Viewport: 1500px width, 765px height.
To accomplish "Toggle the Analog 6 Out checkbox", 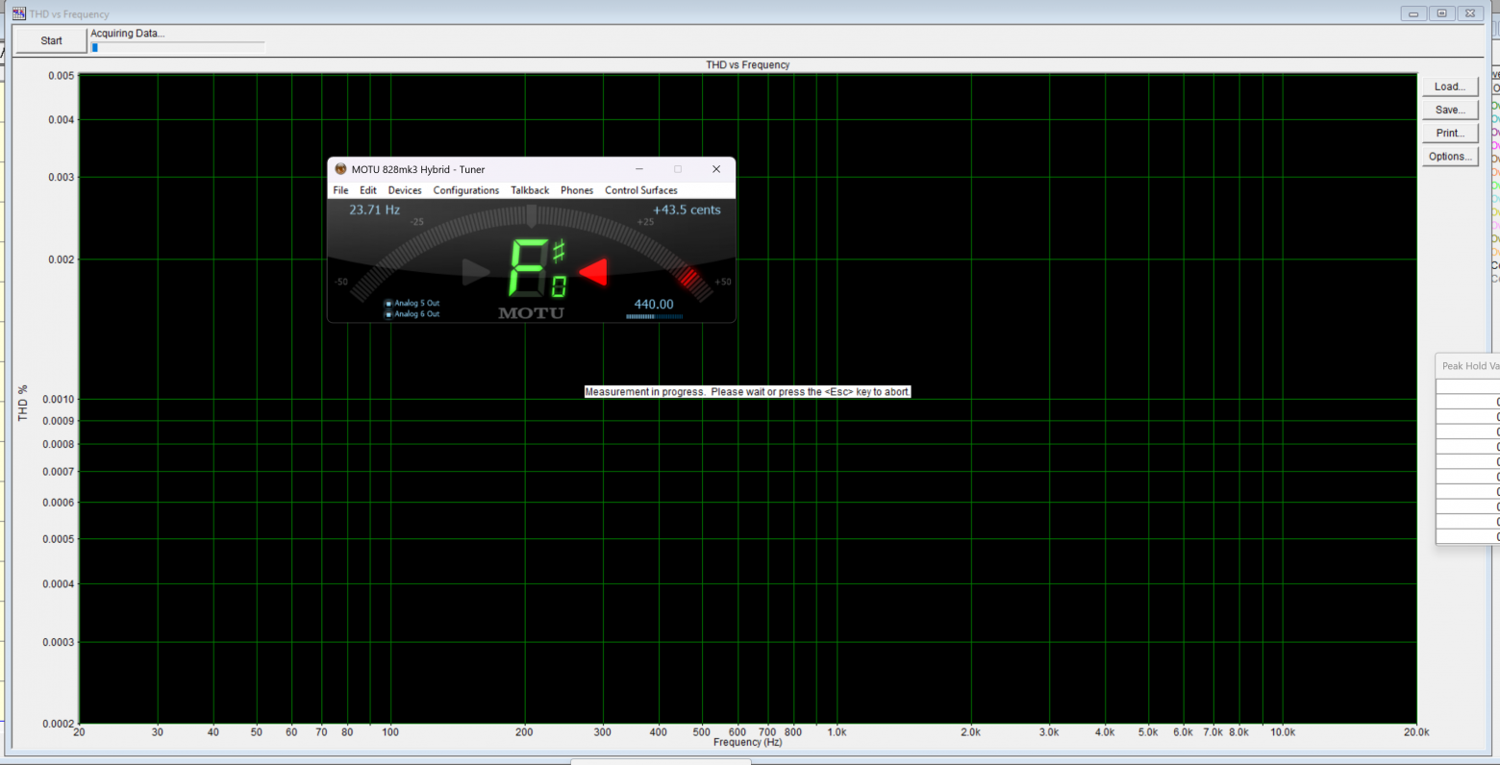I will click(388, 314).
